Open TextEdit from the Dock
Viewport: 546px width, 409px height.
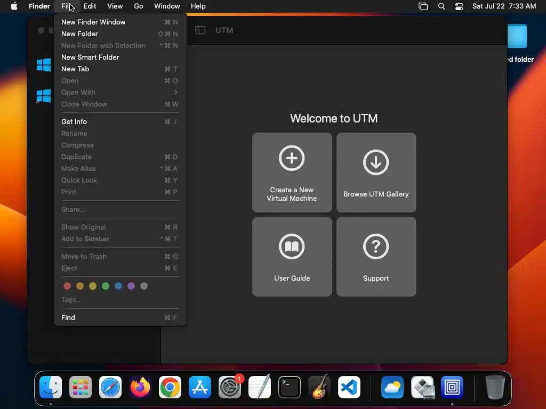click(260, 387)
